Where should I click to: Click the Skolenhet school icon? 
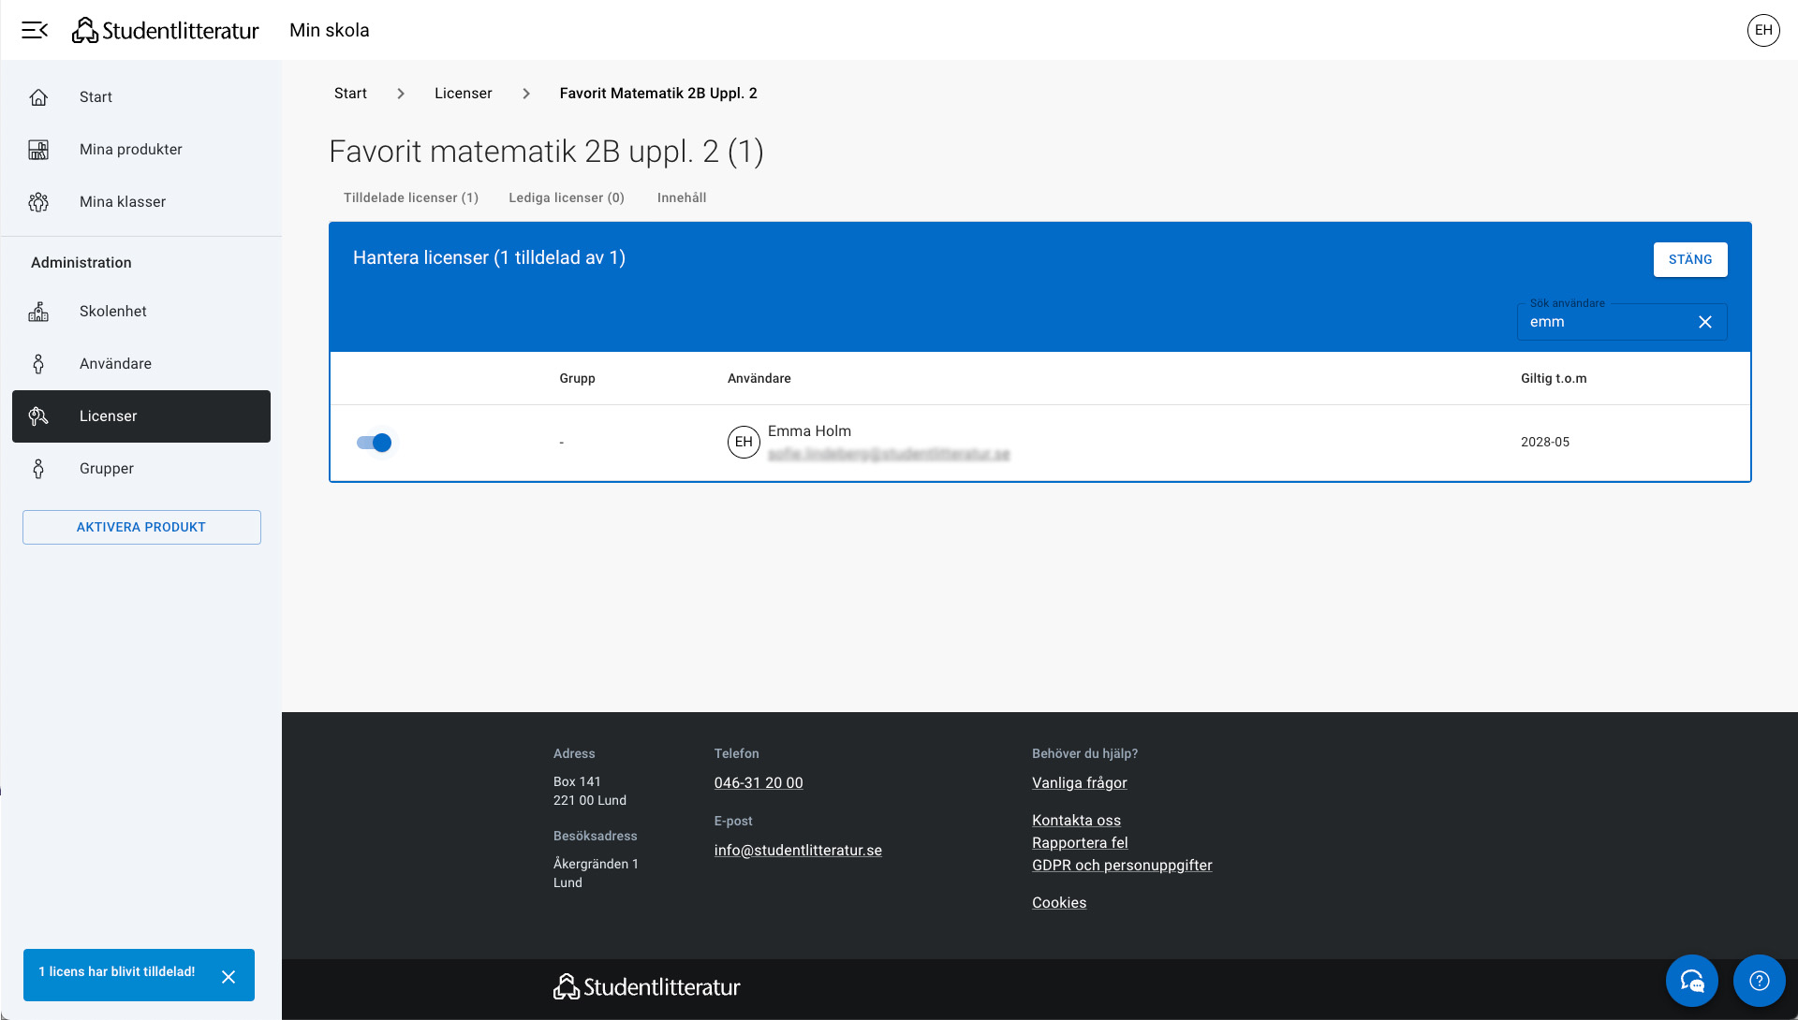38,312
